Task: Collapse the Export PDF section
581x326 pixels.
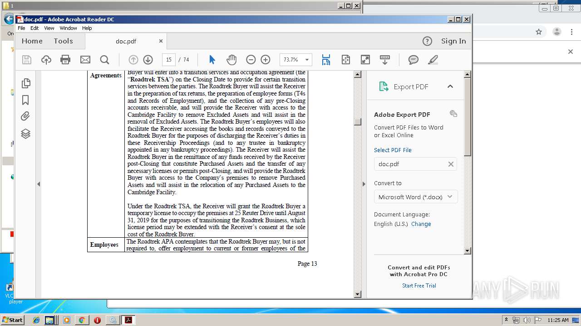Action: [x=450, y=86]
